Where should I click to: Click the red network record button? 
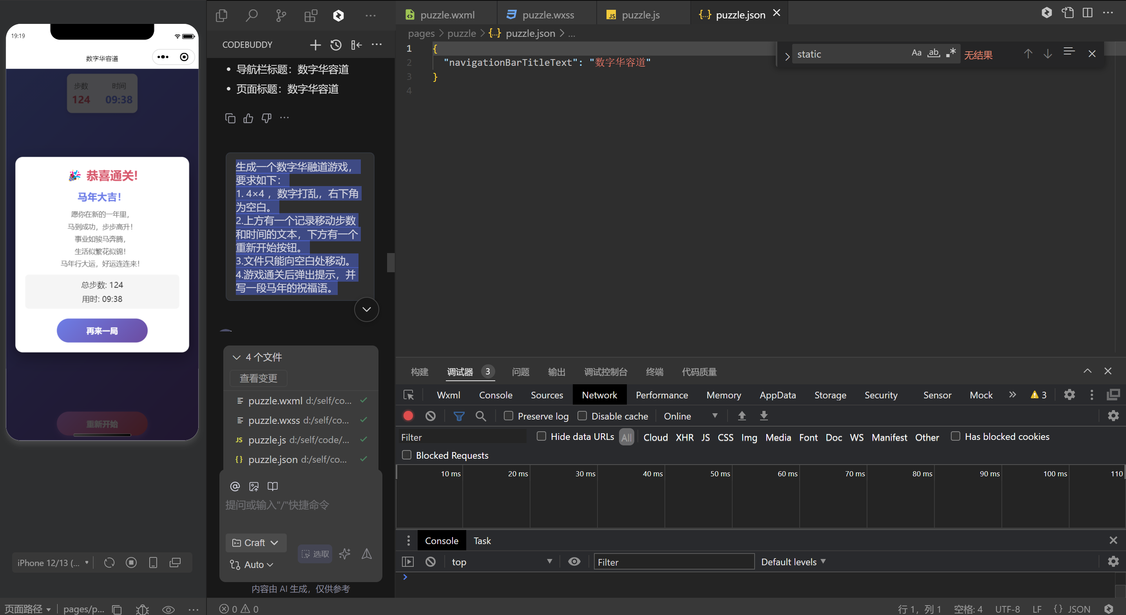click(x=408, y=416)
